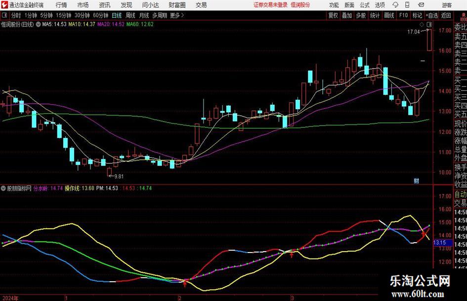Click the 统计 statistics button
The width and height of the screenshot is (467, 301).
coord(375,15)
